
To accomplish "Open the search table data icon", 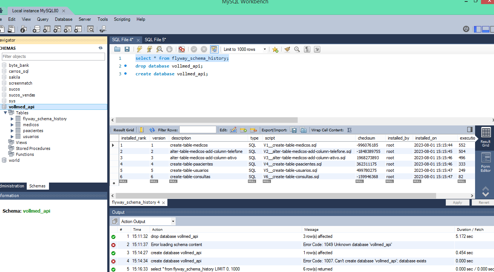I will (90, 29).
